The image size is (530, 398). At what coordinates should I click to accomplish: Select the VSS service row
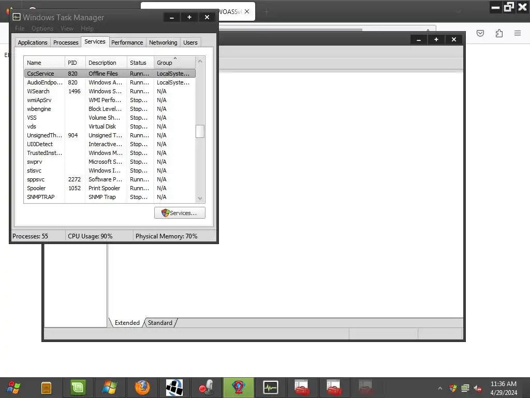coord(110,118)
